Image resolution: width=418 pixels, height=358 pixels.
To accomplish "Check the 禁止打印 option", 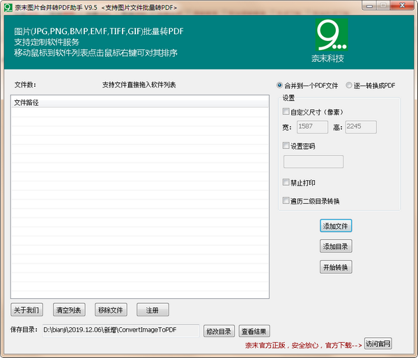I will point(286,182).
